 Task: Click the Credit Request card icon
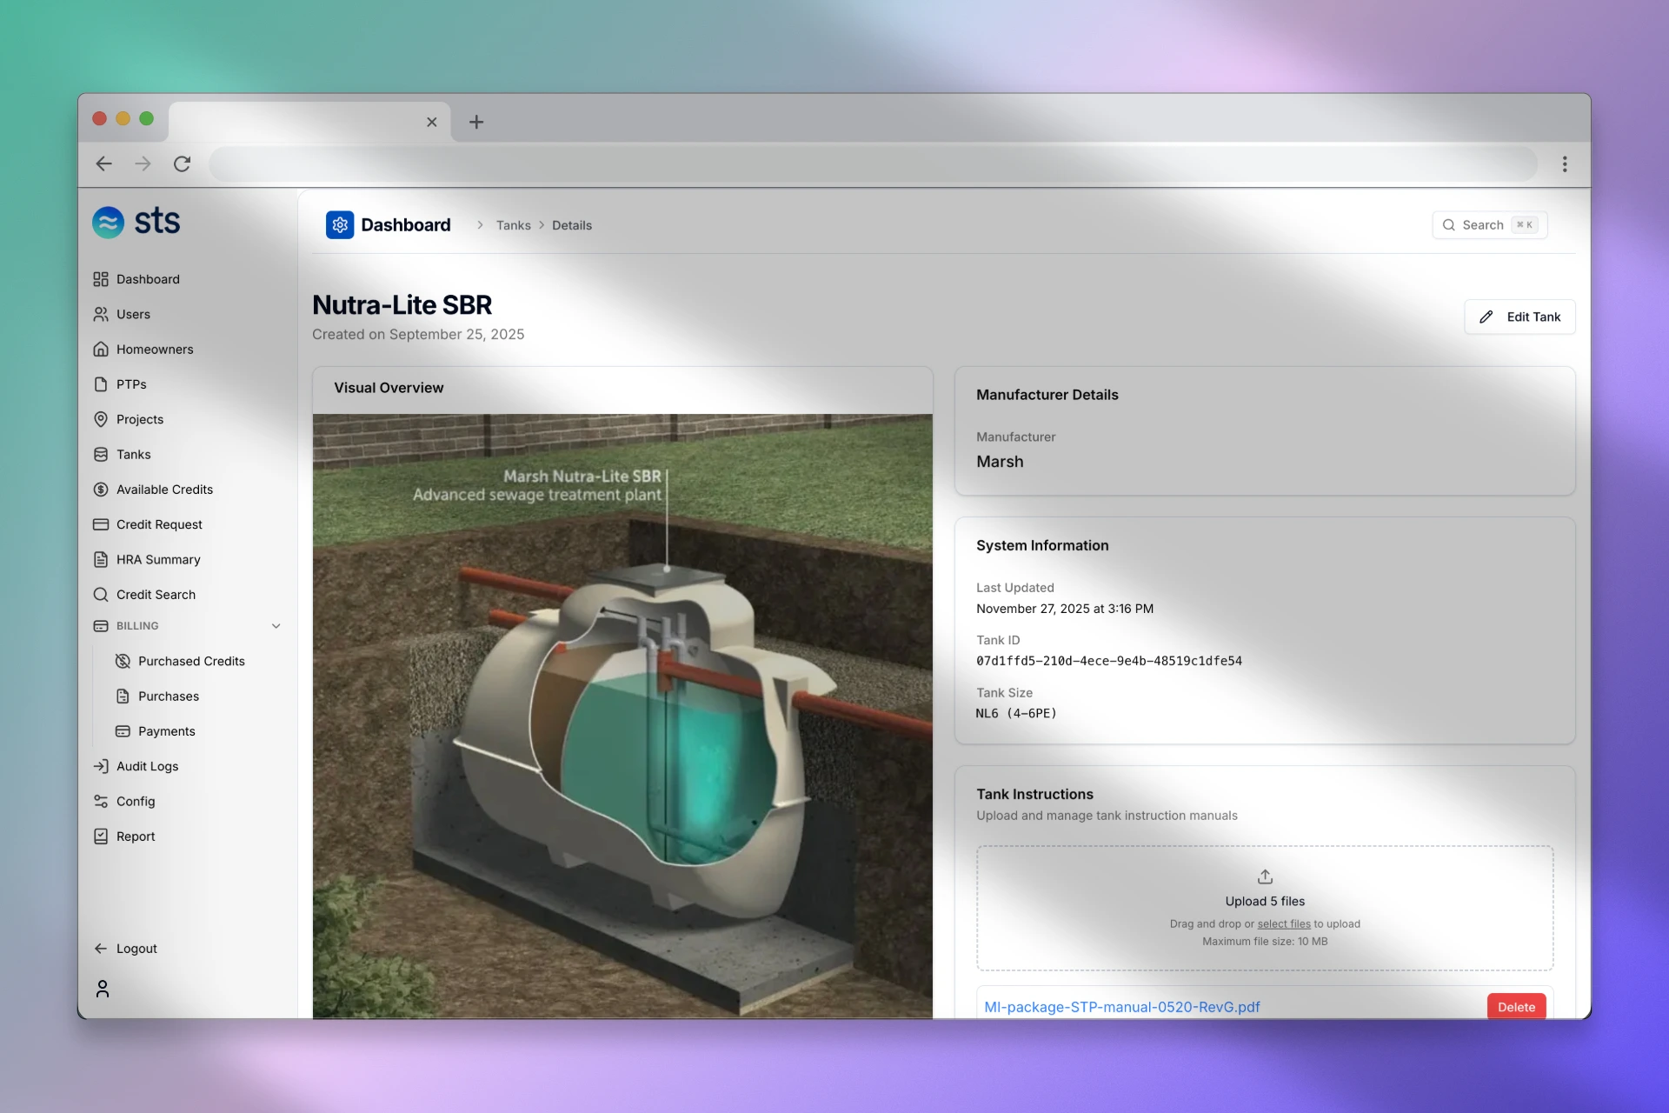pyautogui.click(x=101, y=524)
